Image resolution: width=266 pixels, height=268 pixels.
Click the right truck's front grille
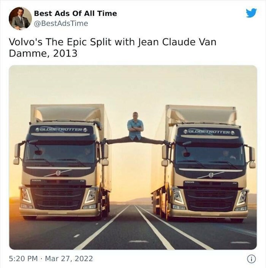(x=211, y=200)
